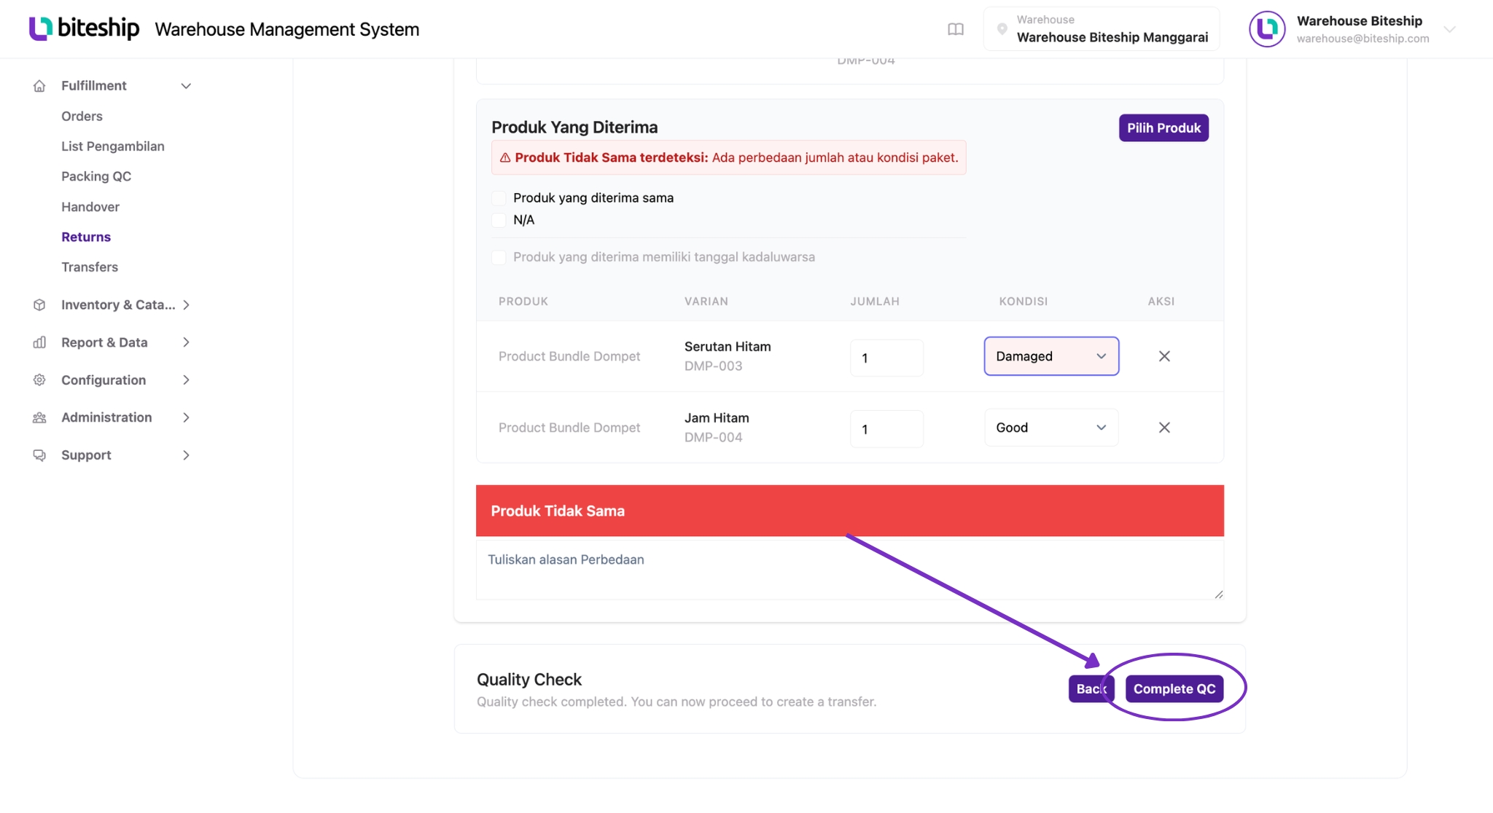Click the Complete QC button

click(x=1174, y=689)
